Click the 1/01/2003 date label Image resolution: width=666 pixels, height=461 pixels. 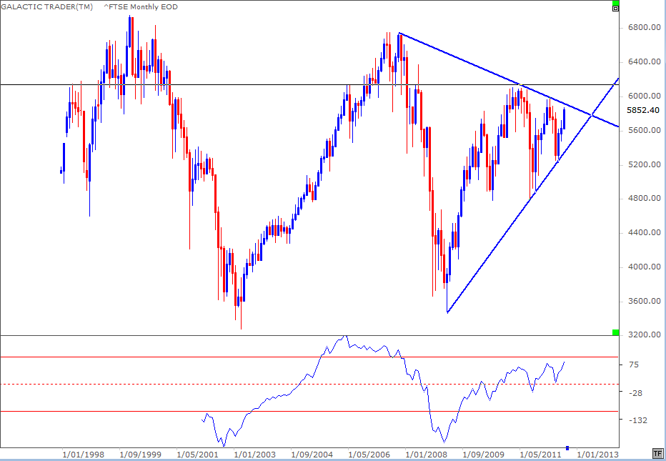coord(255,455)
